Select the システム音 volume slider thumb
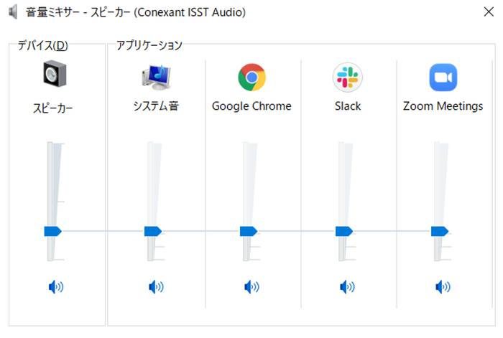Image resolution: width=503 pixels, height=338 pixels. point(153,231)
